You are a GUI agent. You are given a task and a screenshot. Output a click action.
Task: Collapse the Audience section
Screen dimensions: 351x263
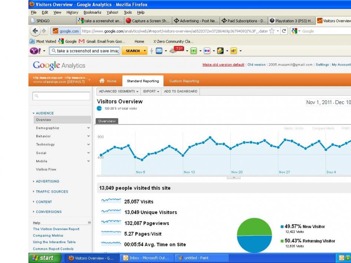pos(43,113)
